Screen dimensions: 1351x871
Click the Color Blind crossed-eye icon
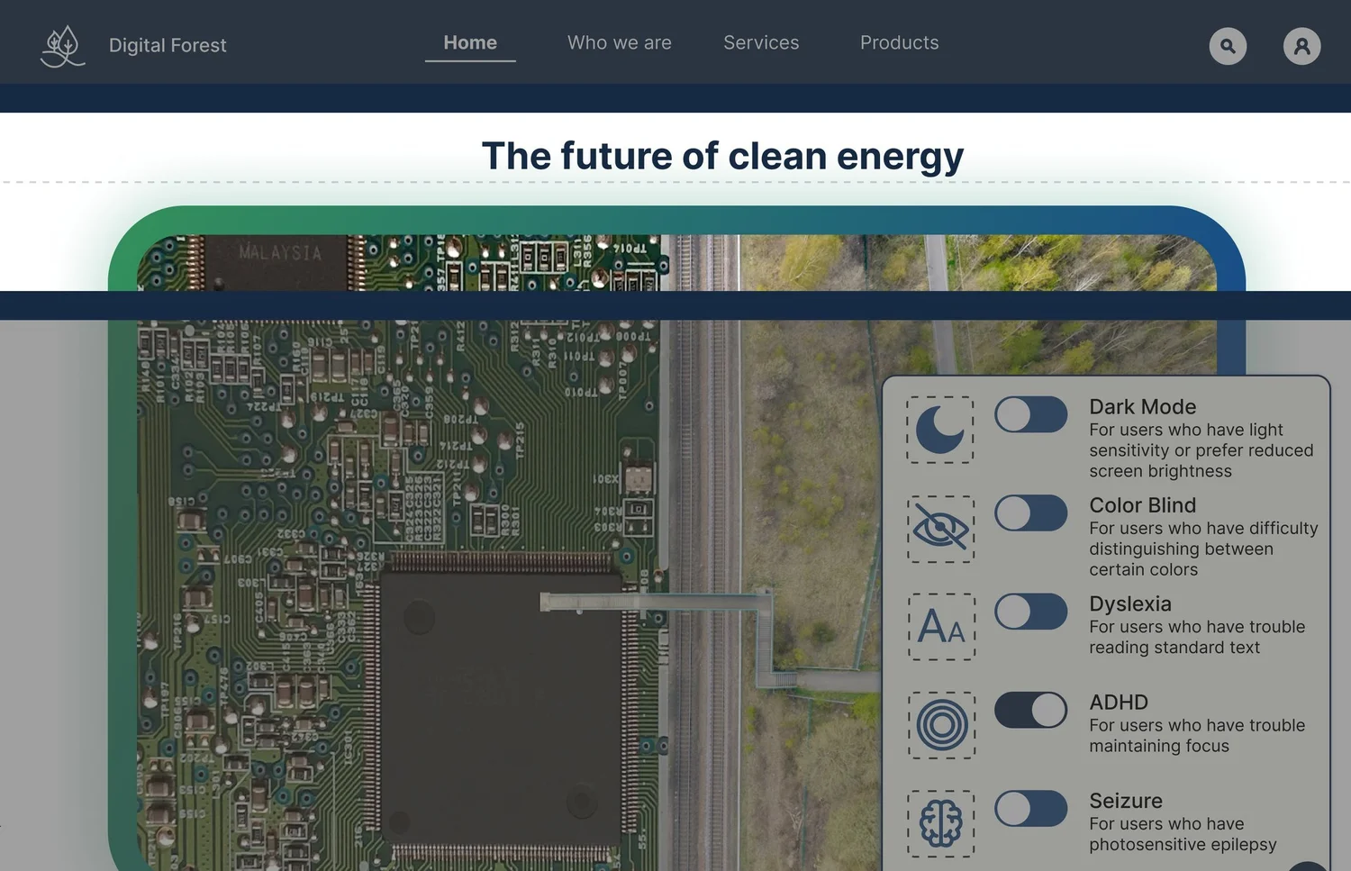940,529
